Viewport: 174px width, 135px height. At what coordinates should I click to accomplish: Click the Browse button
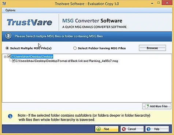152,48
